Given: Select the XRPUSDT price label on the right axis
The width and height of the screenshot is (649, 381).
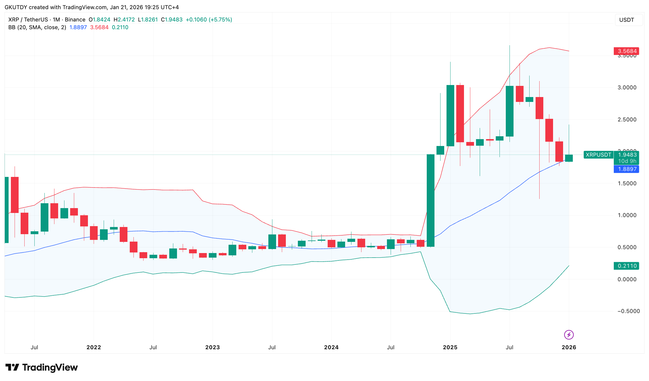Looking at the screenshot, I should click(x=598, y=155).
